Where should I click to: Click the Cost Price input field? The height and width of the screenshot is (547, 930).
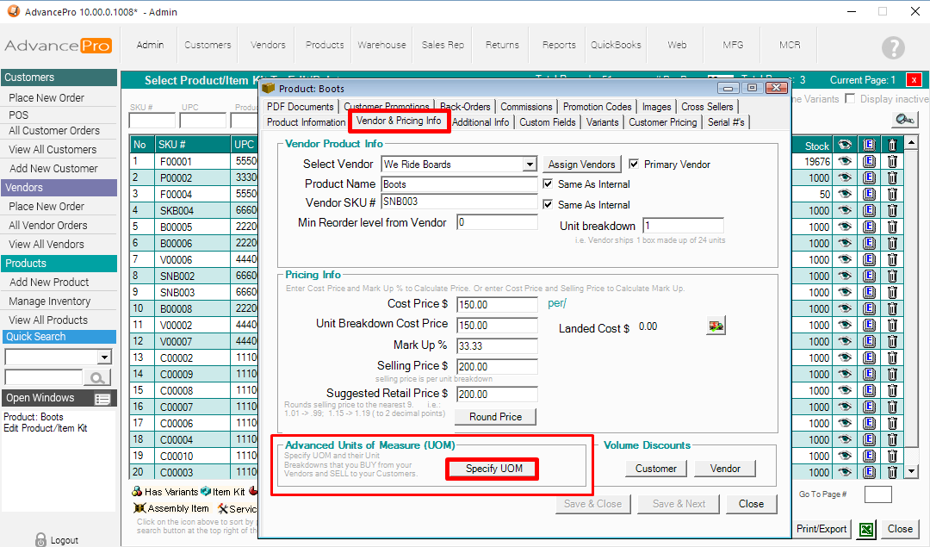tap(497, 305)
